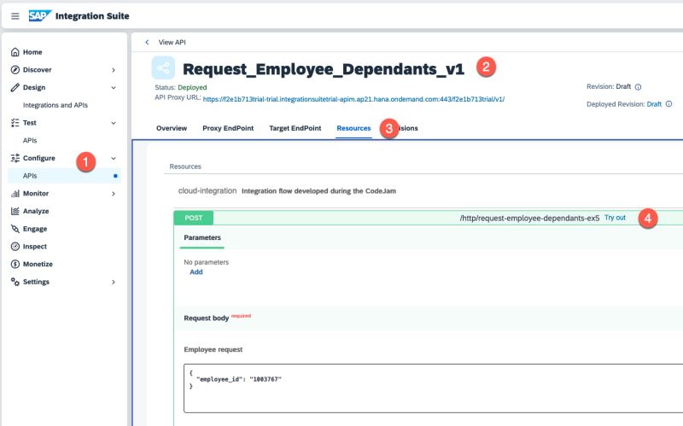Click the Deployed Revision Draft link
The height and width of the screenshot is (426, 683).
654,104
